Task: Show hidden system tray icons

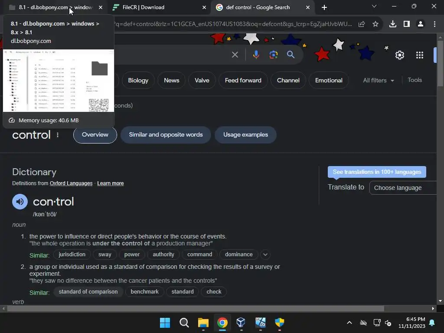Action: click(x=349, y=323)
